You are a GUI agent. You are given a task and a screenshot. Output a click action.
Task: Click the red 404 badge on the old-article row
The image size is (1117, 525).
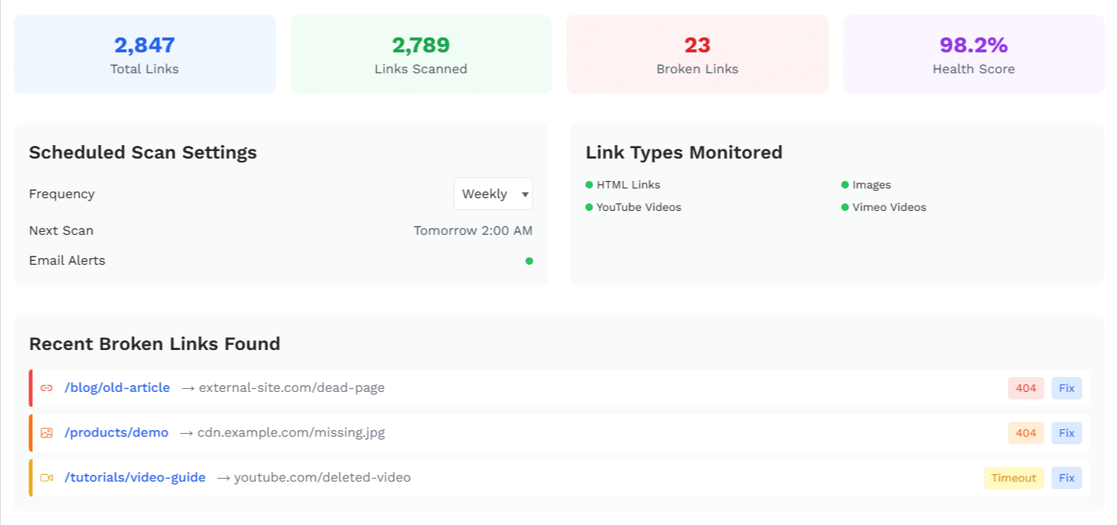[1025, 388]
